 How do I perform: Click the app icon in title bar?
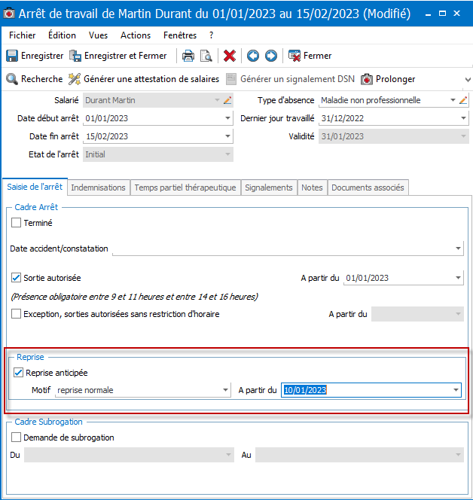click(x=9, y=14)
